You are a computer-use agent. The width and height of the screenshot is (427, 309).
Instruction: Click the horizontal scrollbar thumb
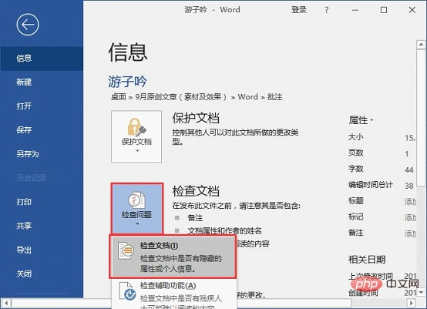click(181, 303)
